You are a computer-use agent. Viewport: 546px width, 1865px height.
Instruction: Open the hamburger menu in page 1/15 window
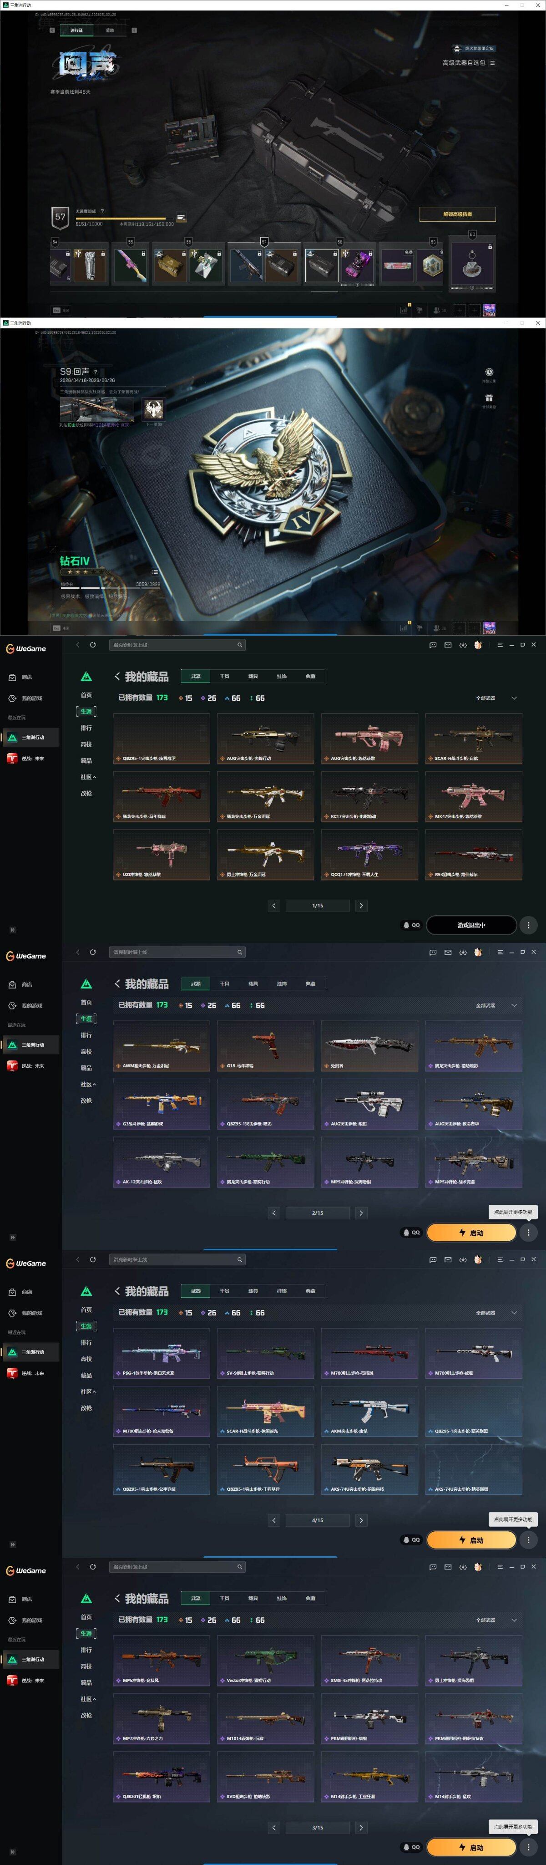pyautogui.click(x=500, y=644)
